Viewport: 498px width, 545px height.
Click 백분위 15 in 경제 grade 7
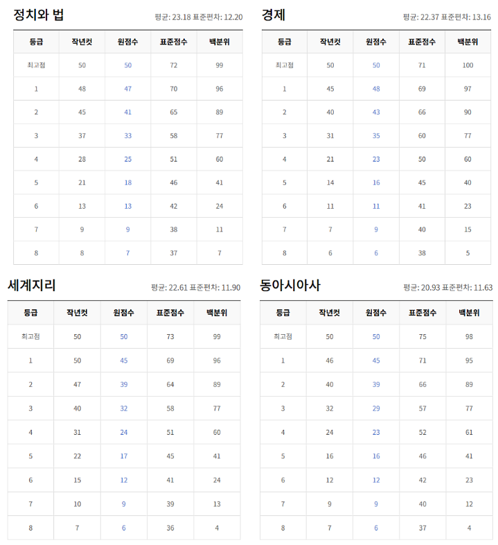point(468,230)
